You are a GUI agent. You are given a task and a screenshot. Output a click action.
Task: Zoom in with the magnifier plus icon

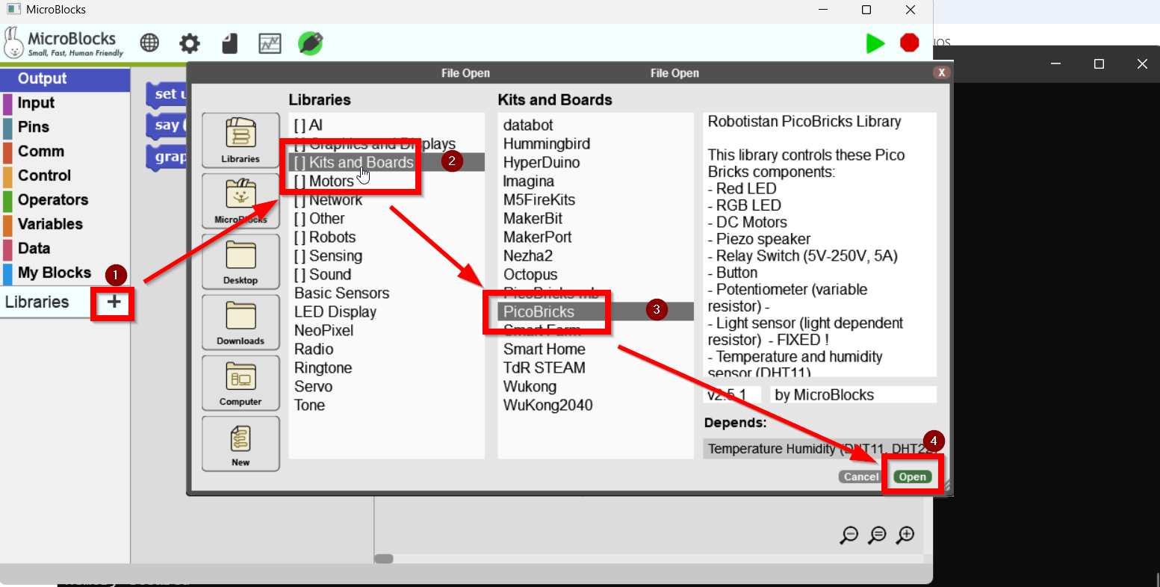[x=905, y=535]
